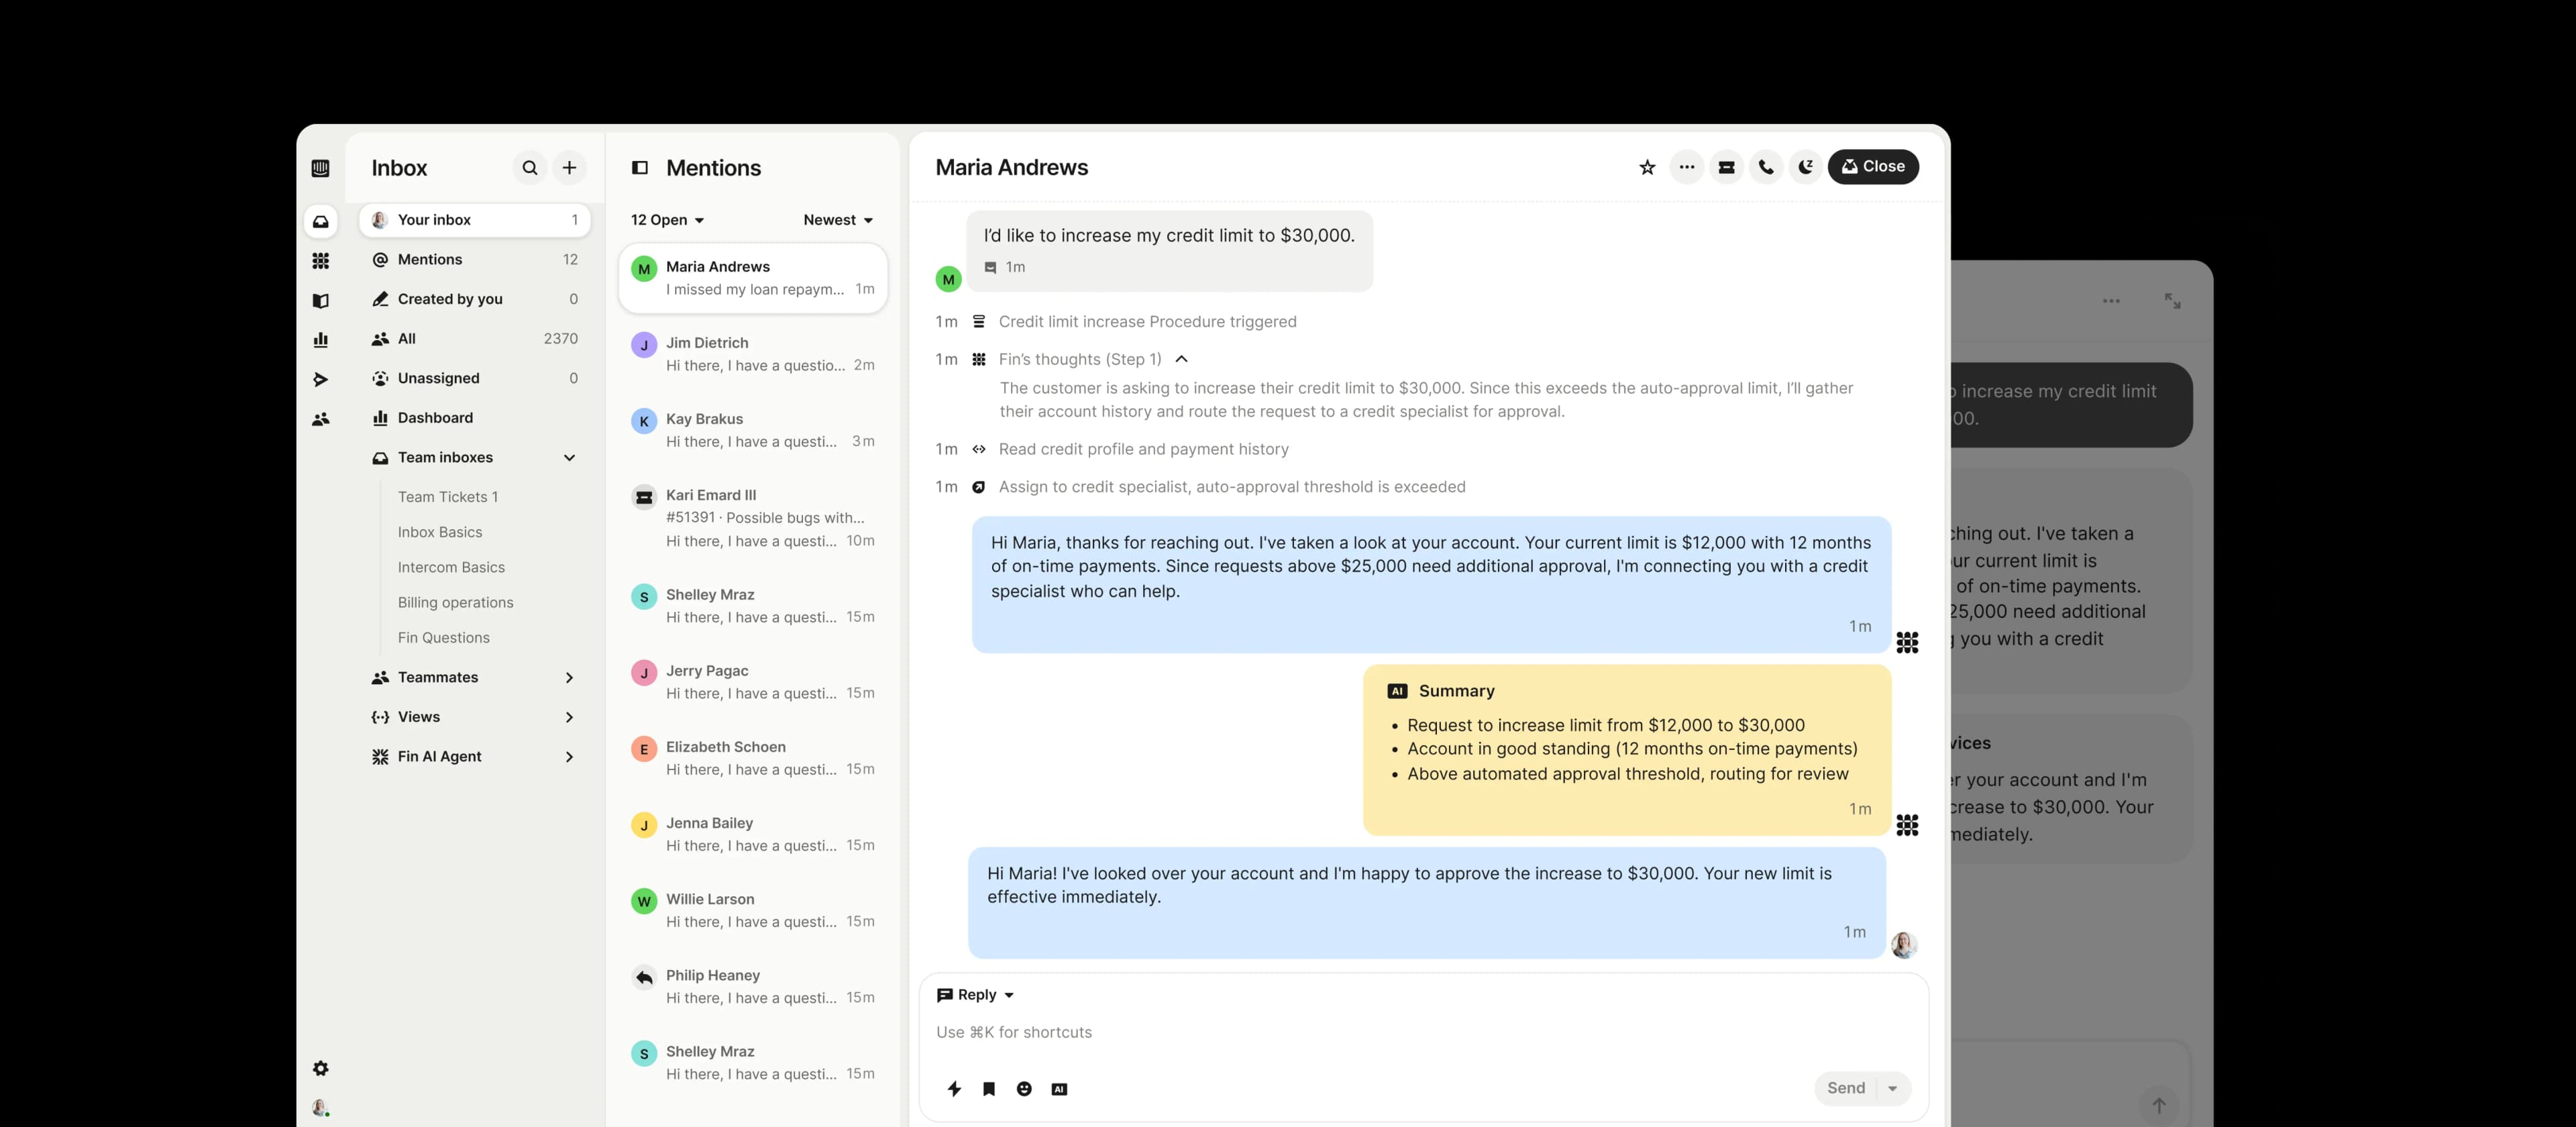The width and height of the screenshot is (2576, 1127).
Task: Toggle sidebar panel icon next to Mentions
Action: tap(640, 168)
